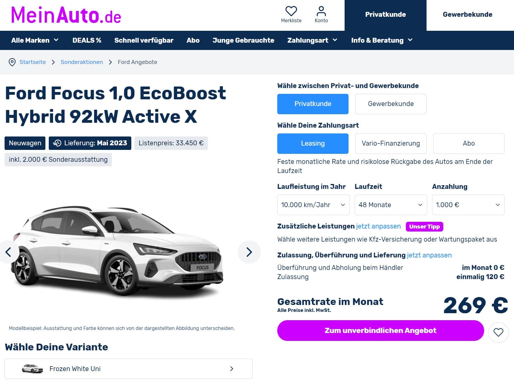Select Abo payment type button
514x386 pixels.
[469, 143]
